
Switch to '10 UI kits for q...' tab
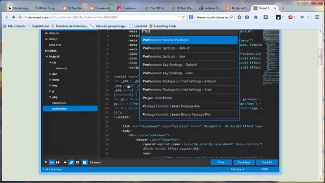[46, 8]
